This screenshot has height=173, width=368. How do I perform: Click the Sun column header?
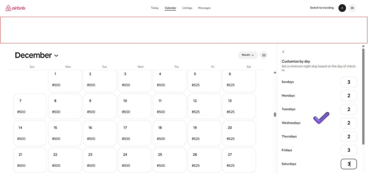[32, 67]
